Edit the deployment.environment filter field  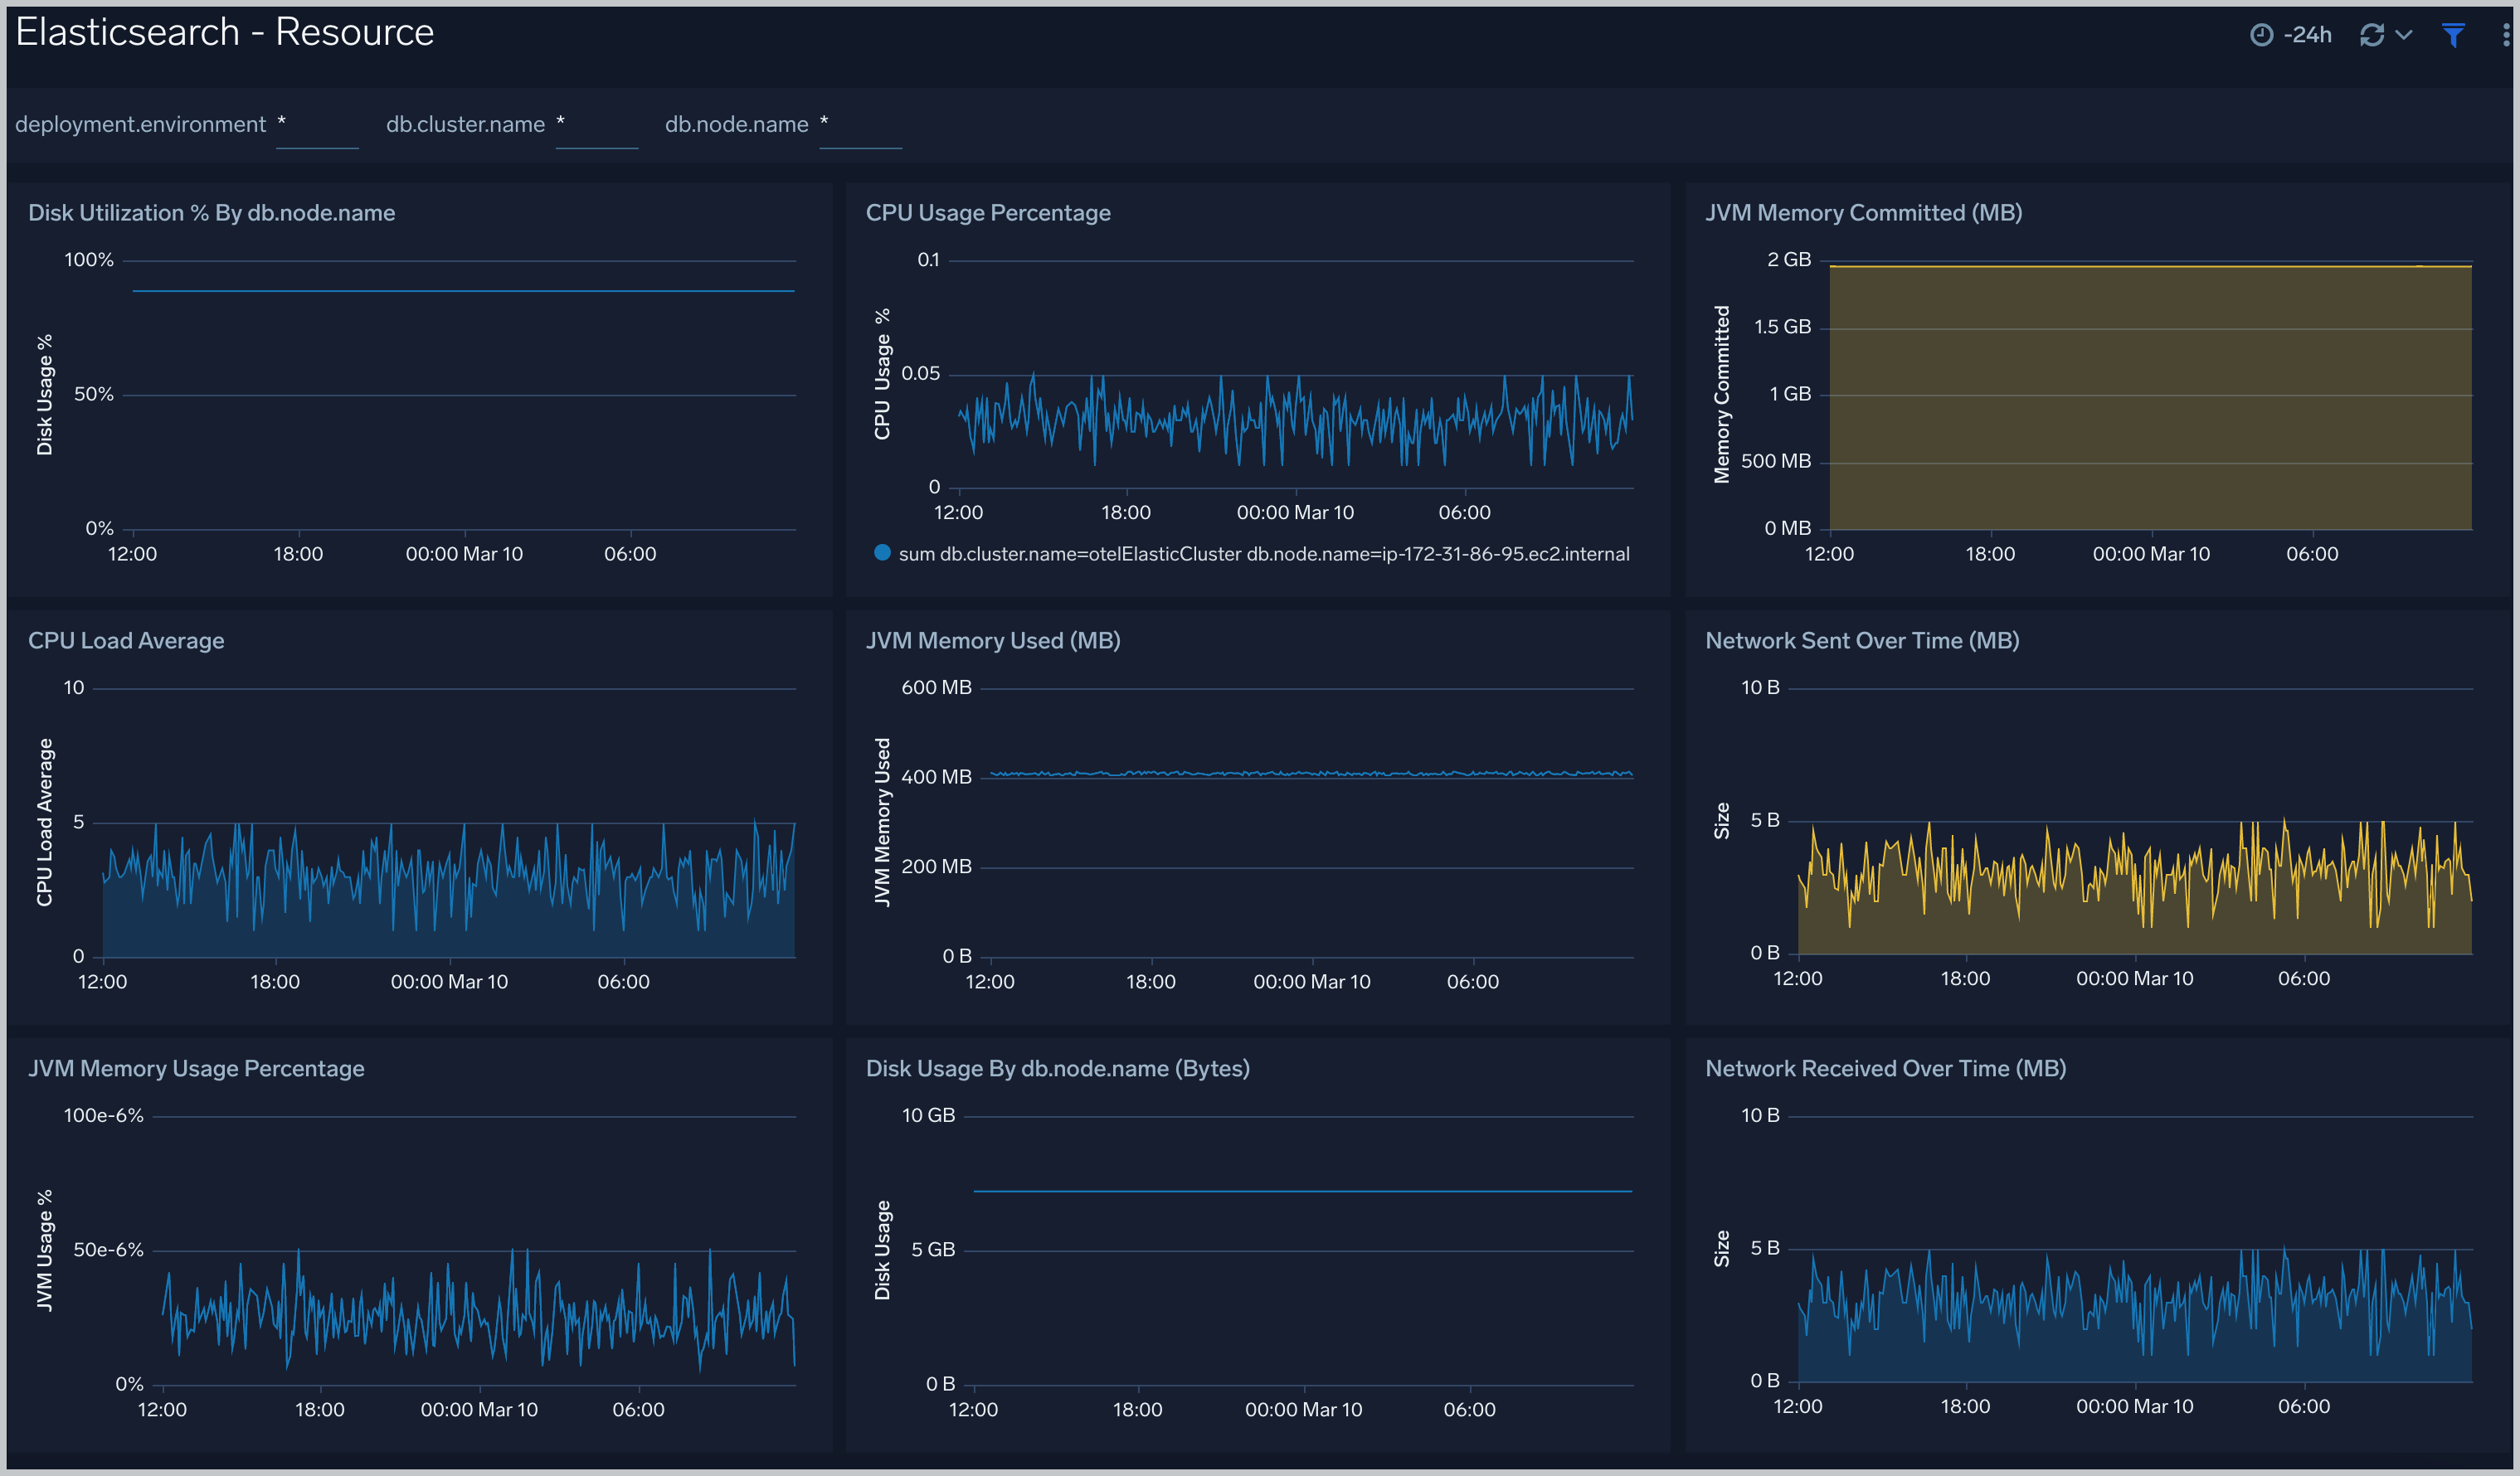pos(317,125)
